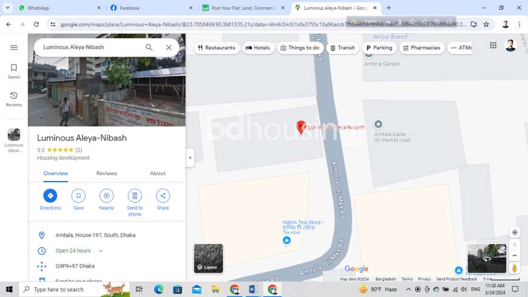Open Task View on the taskbar
Image resolution: width=528 pixels, height=297 pixels.
click(139, 289)
